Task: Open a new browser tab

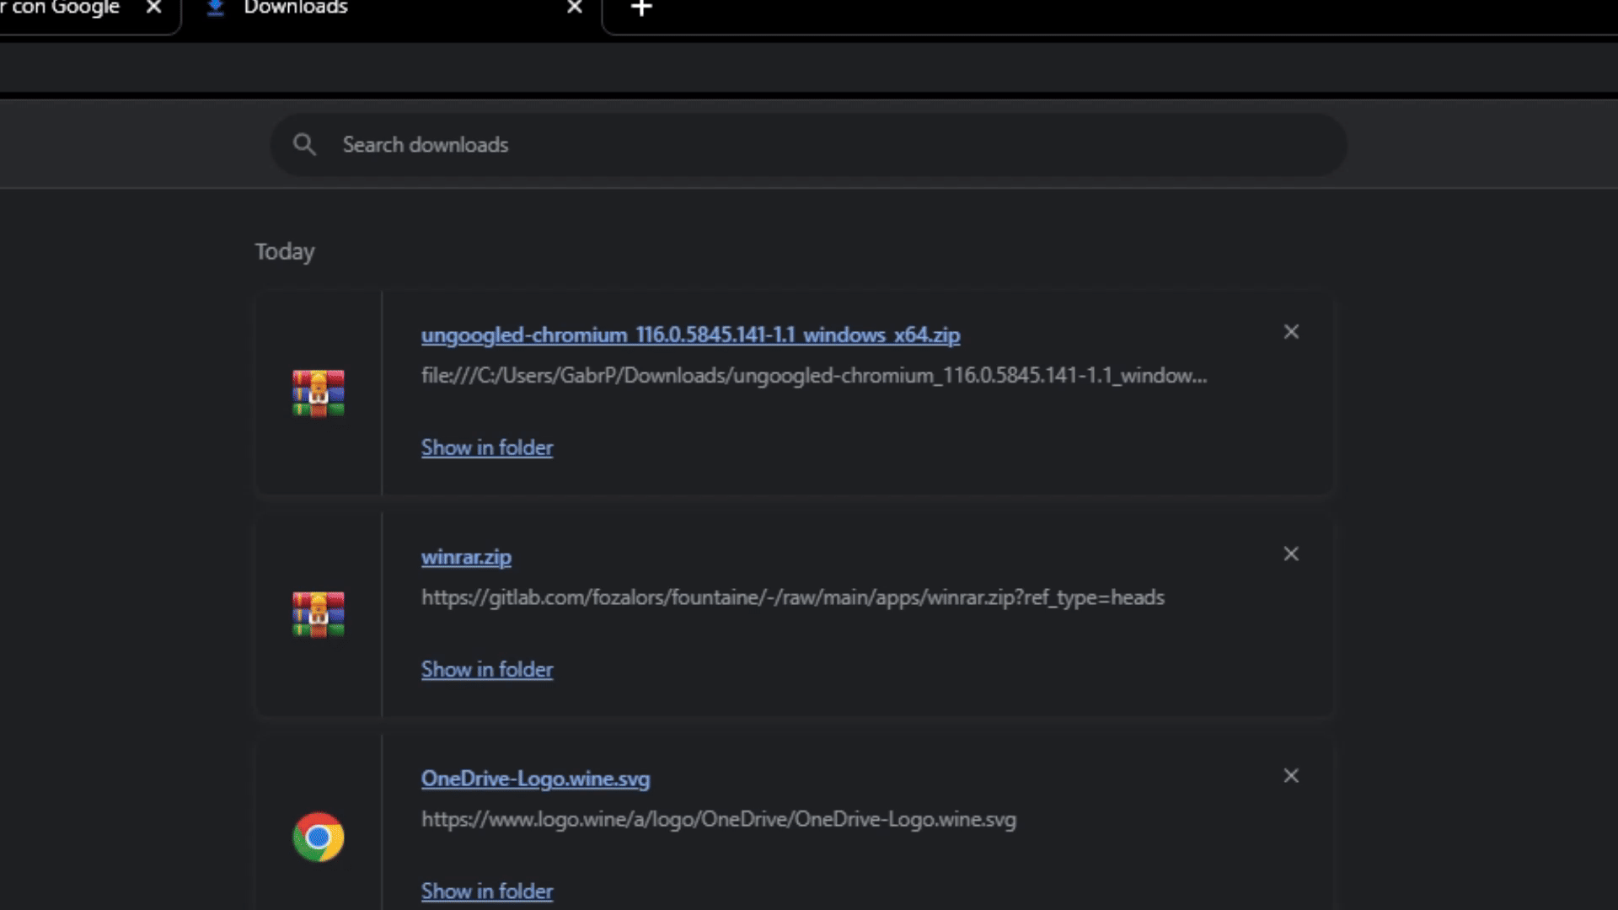Action: click(x=641, y=8)
